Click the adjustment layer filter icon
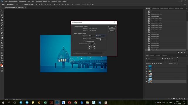Screen dimensions: 188x105 [165, 58]
